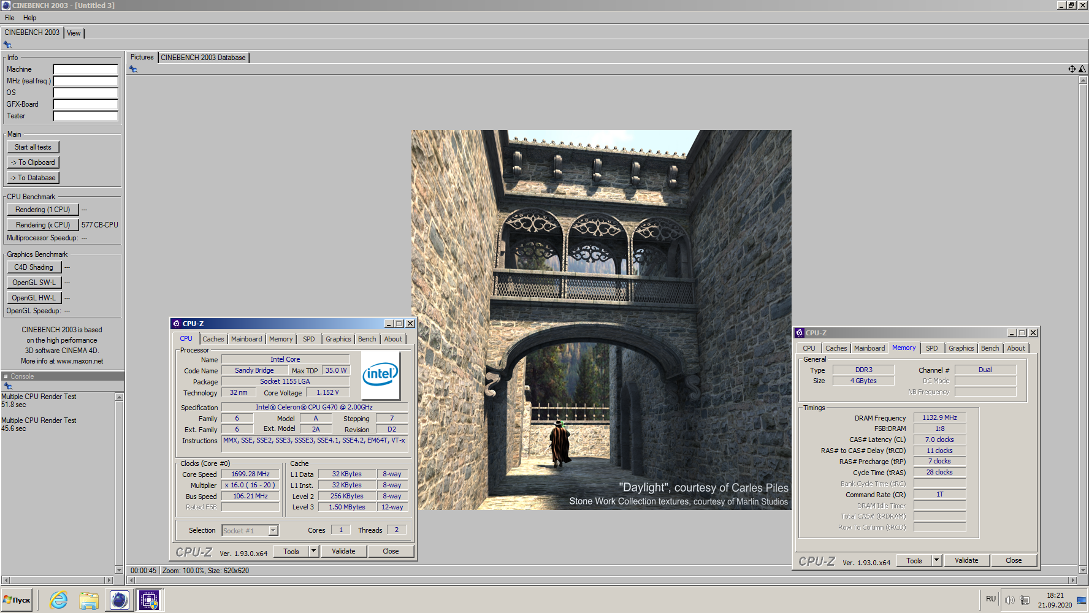Open the Start menu (Пуск)
Image resolution: width=1089 pixels, height=613 pixels.
(x=17, y=600)
